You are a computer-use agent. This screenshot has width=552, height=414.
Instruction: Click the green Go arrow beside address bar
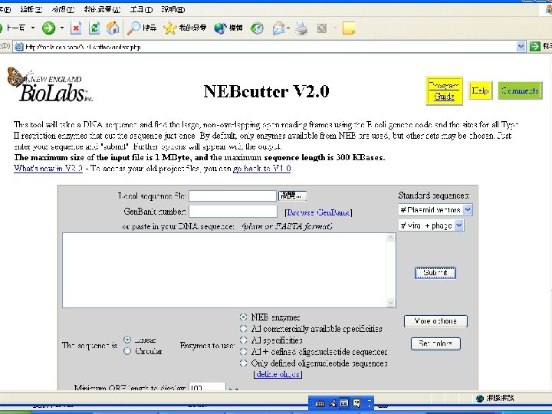coord(535,46)
